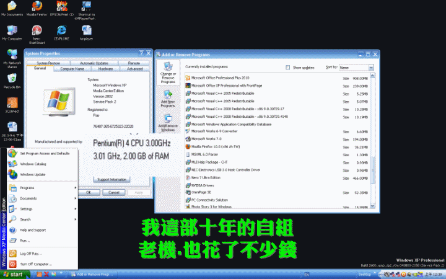The width and height of the screenshot is (446, 279).
Task: Select NVIDIA Drivers program row
Action: point(278,185)
